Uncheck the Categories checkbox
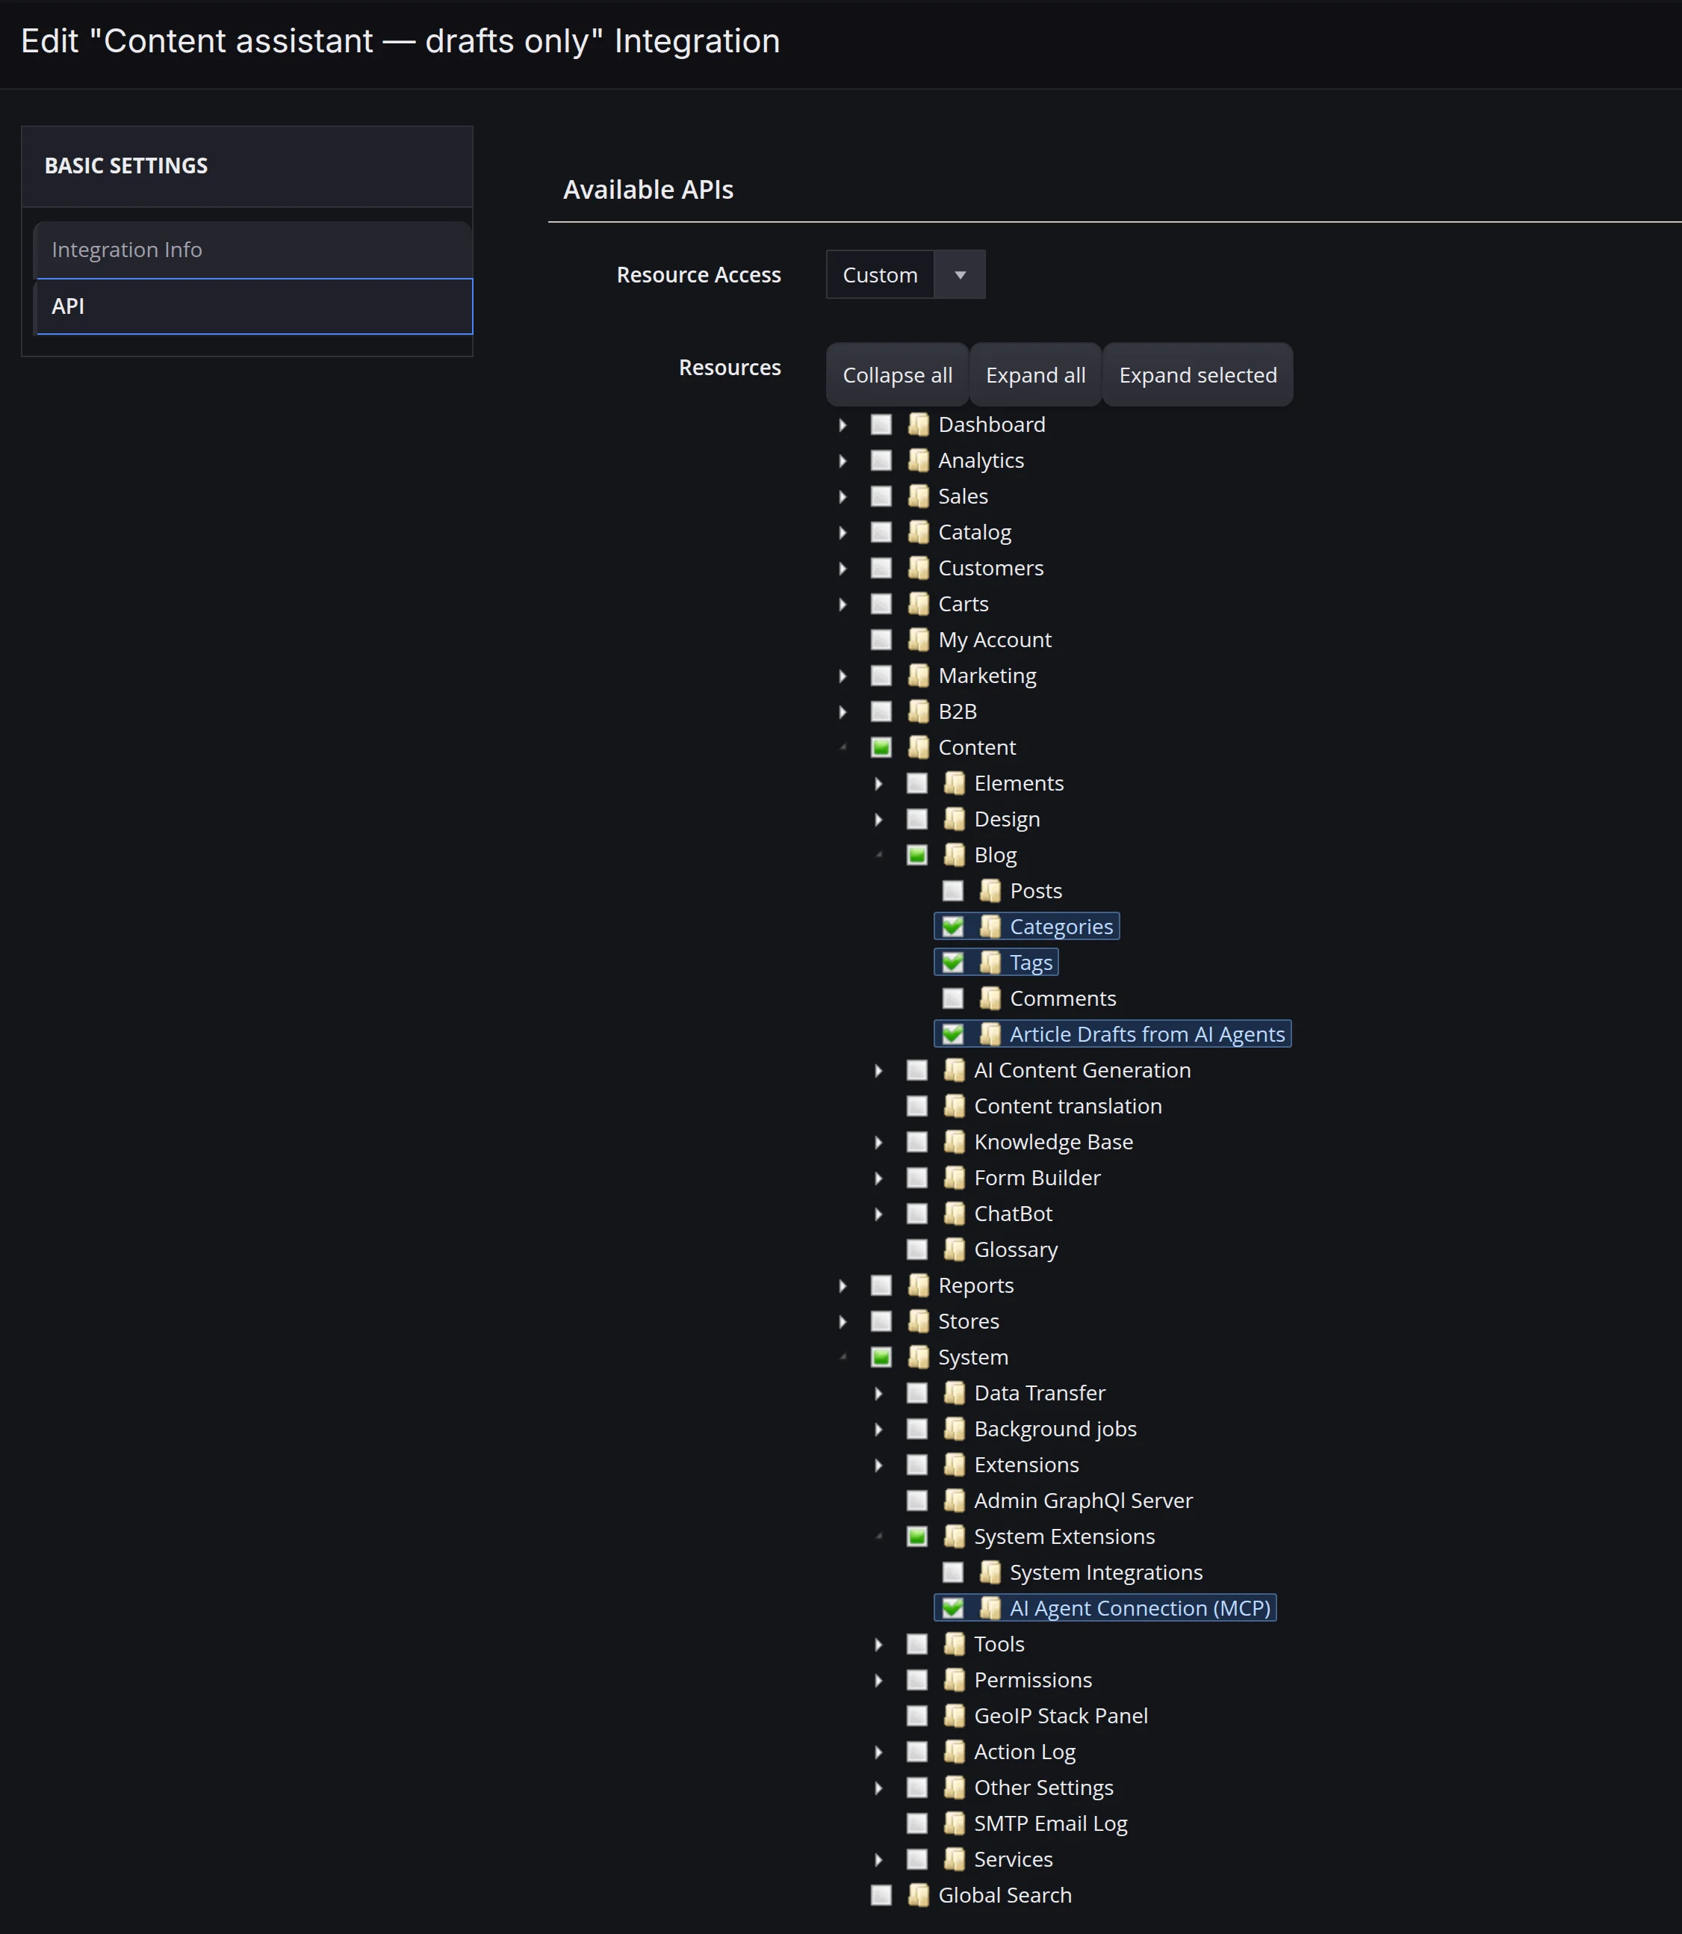 point(953,927)
